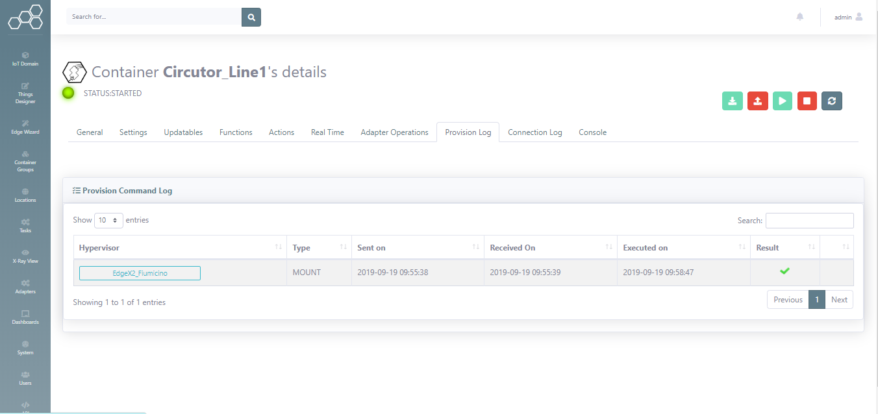Switch to the Adapter Operations tab

coord(395,132)
